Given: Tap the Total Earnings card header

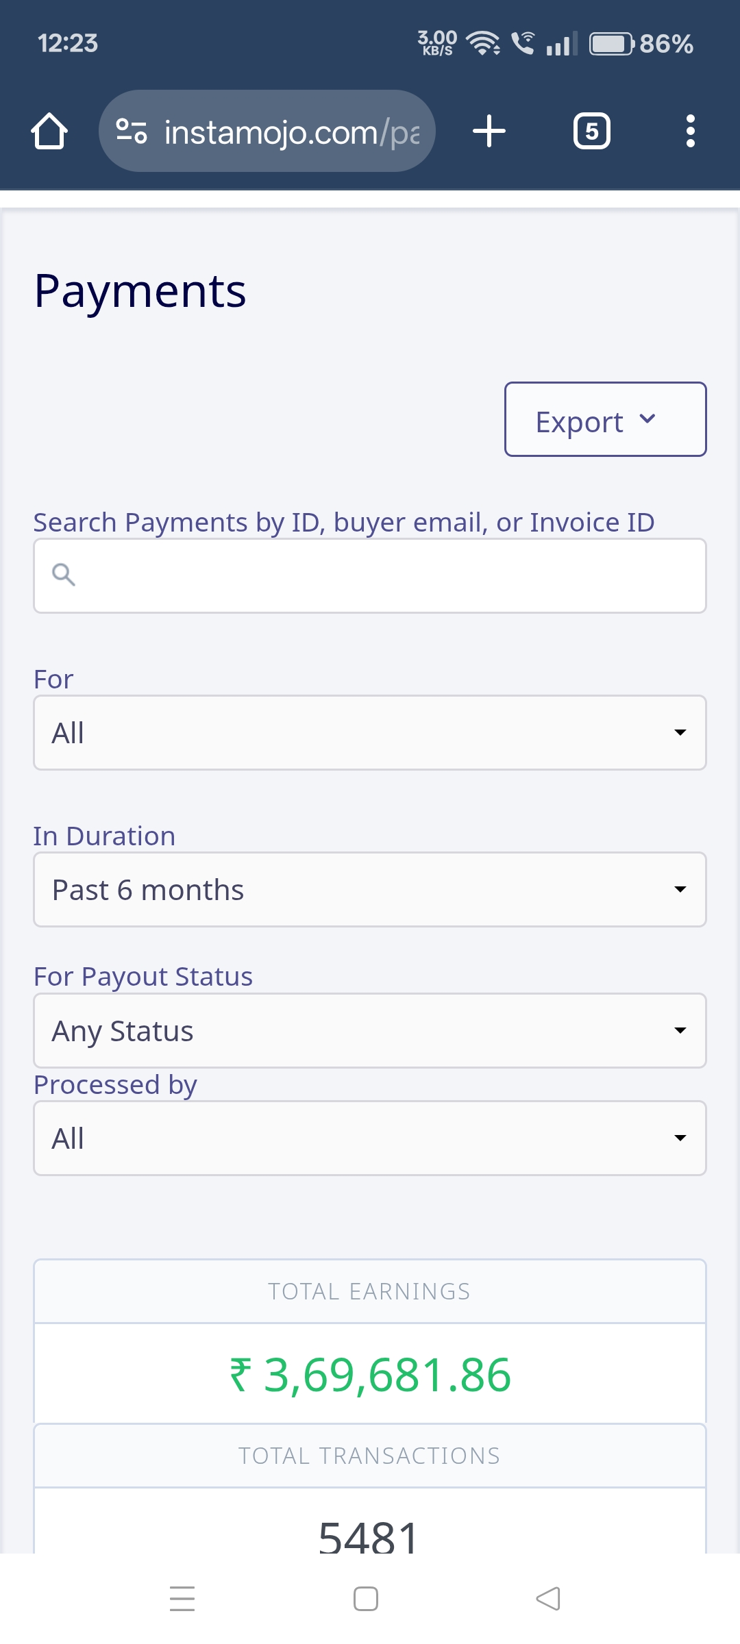Looking at the screenshot, I should point(370,1291).
